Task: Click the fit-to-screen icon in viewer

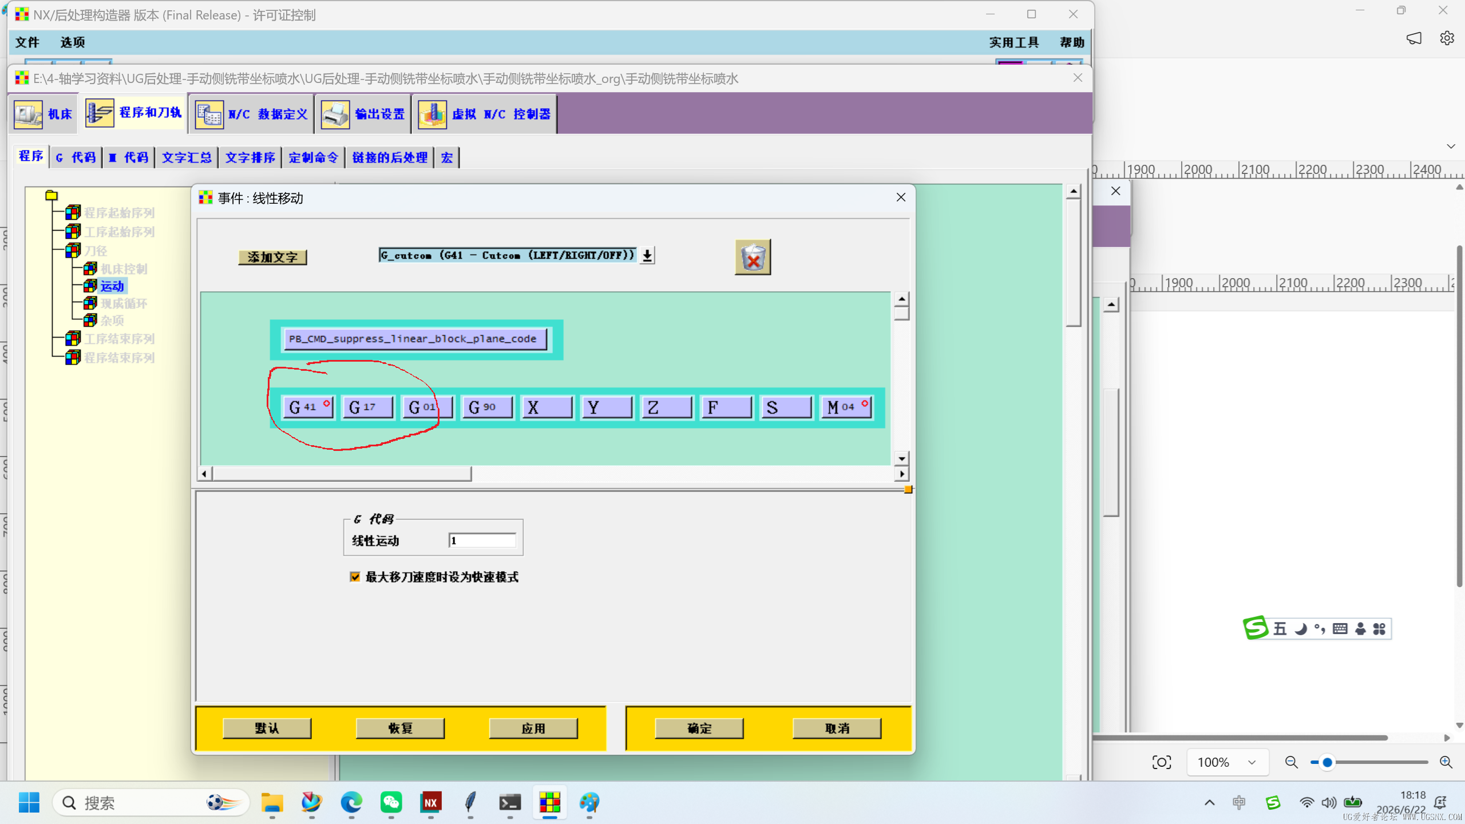Action: [1161, 762]
